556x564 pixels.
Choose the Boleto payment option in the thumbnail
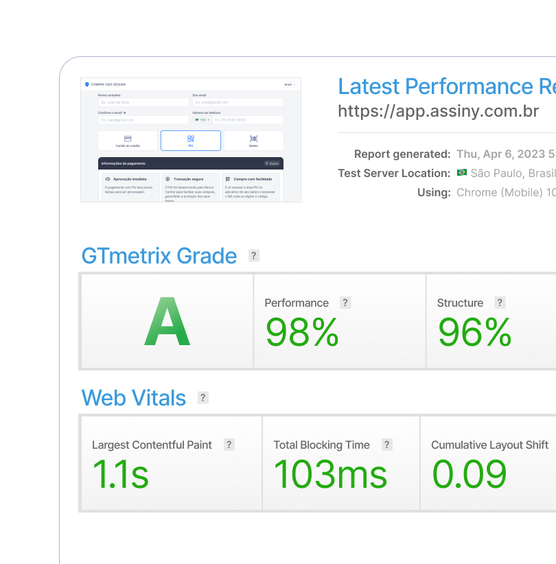253,140
